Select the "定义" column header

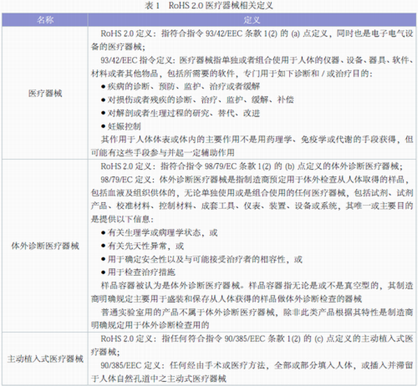(x=252, y=20)
